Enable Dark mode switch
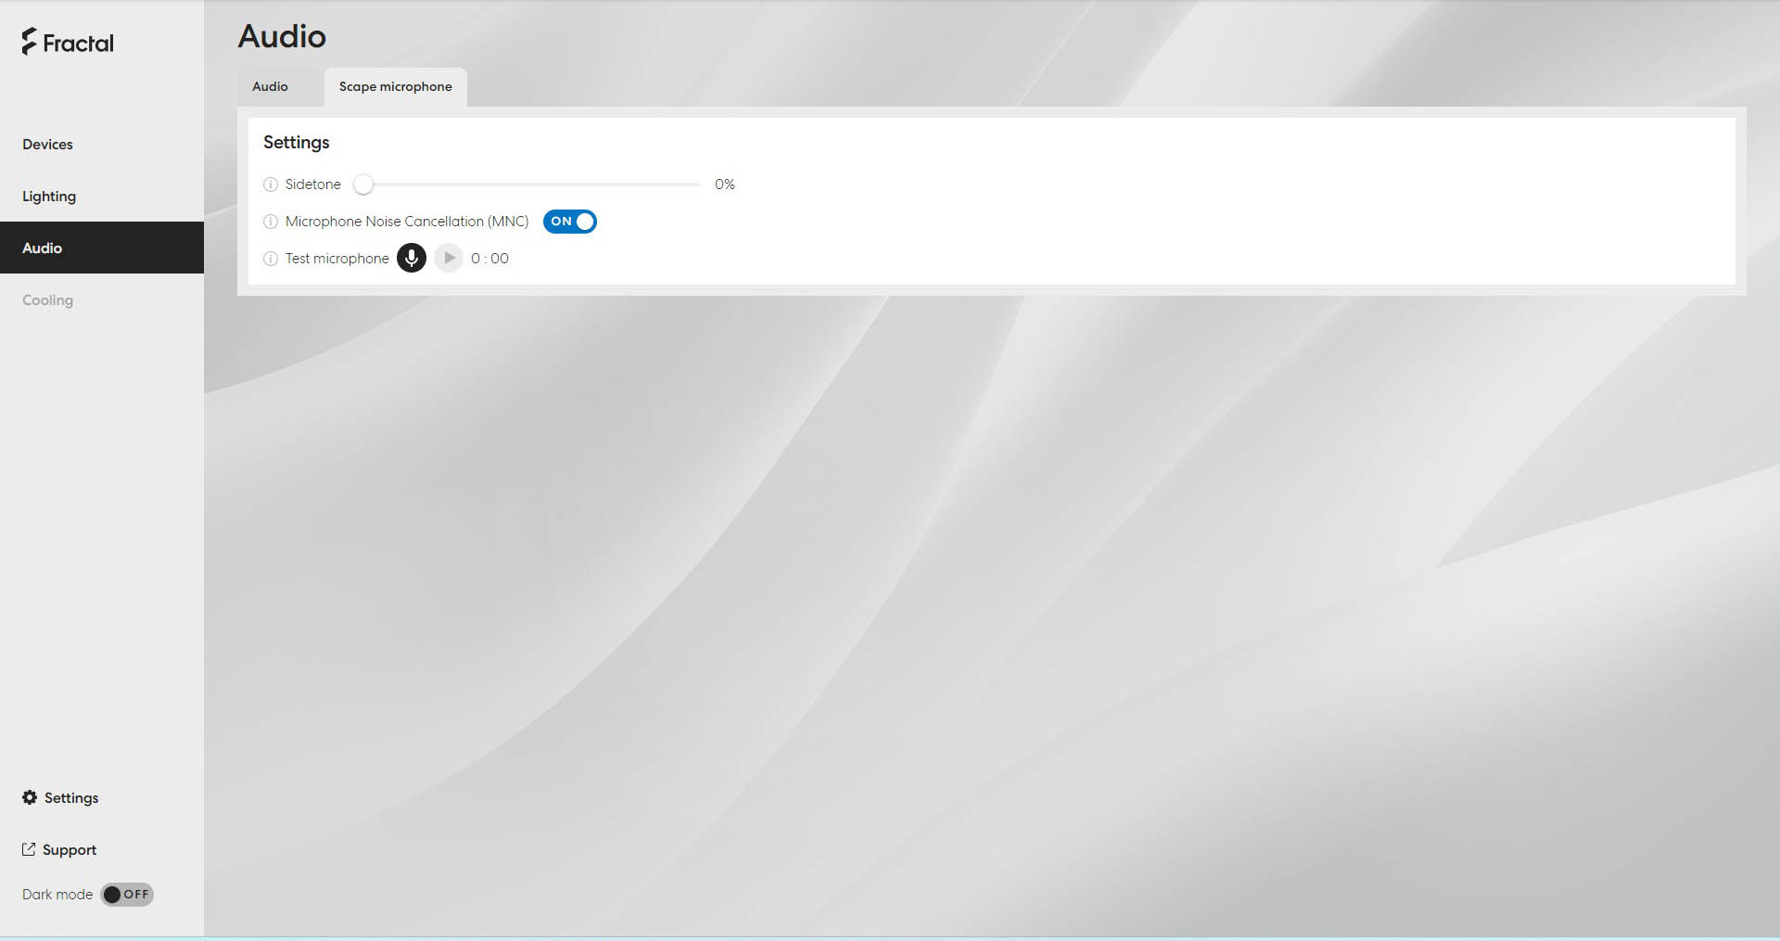 coord(127,895)
